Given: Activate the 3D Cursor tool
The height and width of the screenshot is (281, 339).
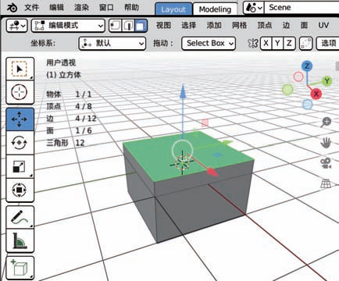Looking at the screenshot, I should [x=20, y=92].
